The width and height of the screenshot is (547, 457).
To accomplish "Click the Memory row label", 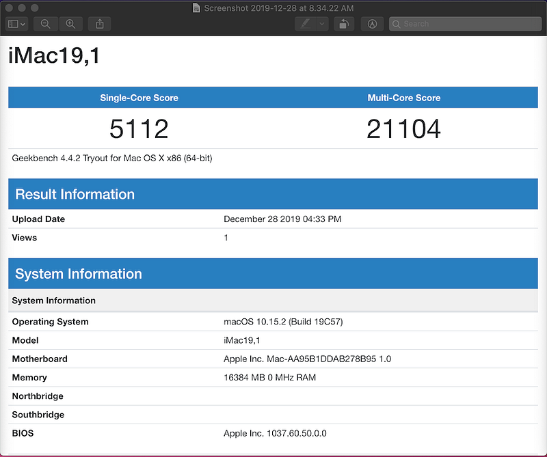I will click(x=29, y=378).
